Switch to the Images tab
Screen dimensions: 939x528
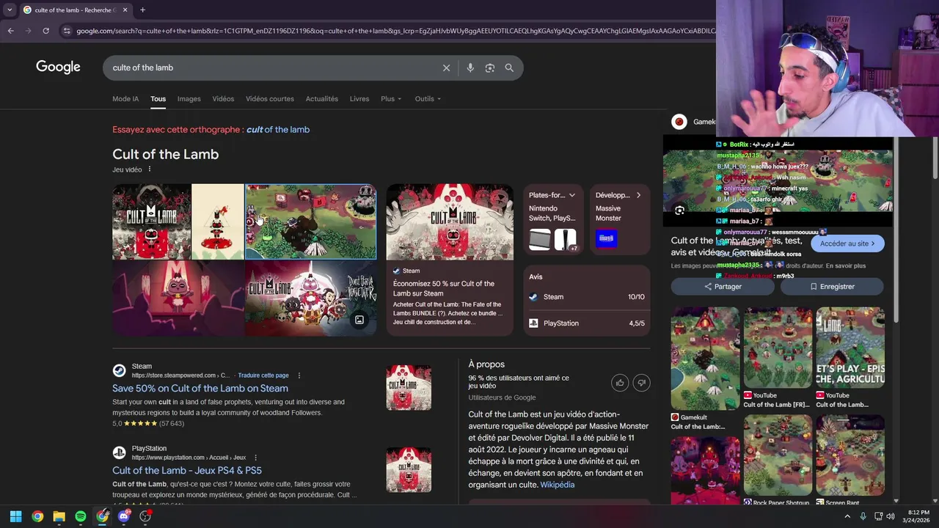(189, 99)
